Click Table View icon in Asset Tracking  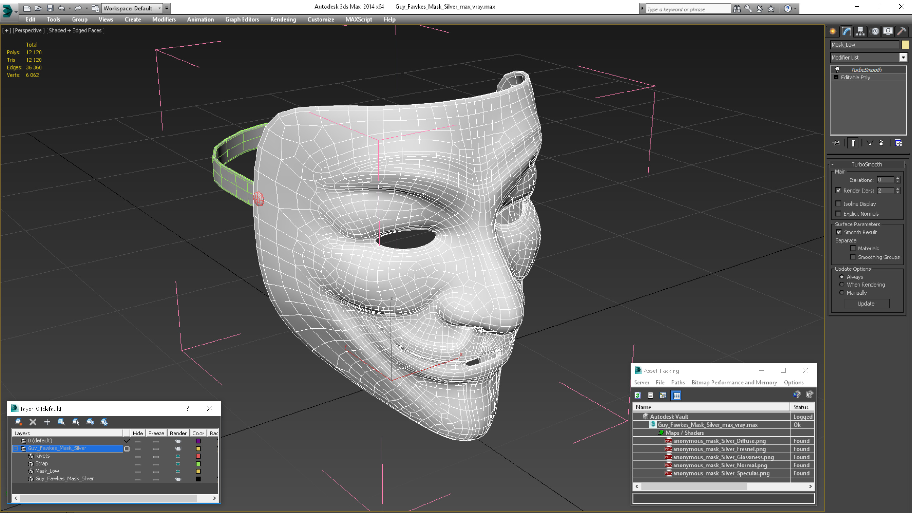[x=676, y=396]
